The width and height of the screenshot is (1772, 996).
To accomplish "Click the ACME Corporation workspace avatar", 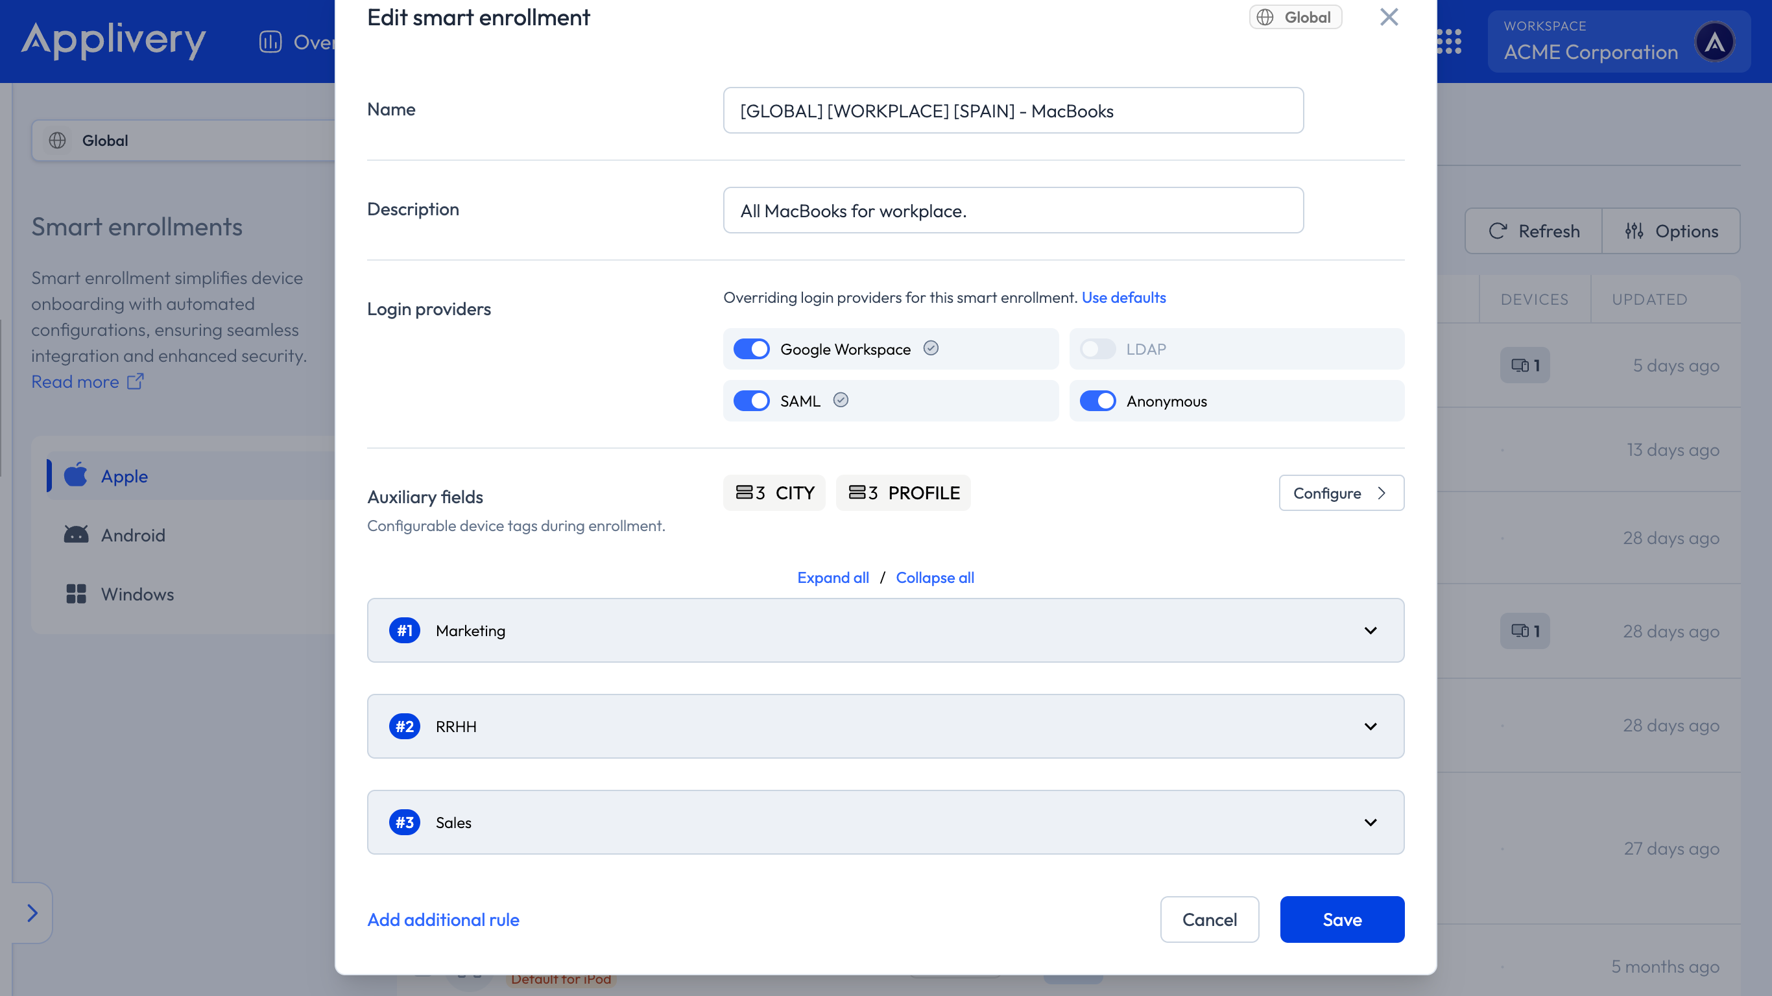I will 1714,42.
